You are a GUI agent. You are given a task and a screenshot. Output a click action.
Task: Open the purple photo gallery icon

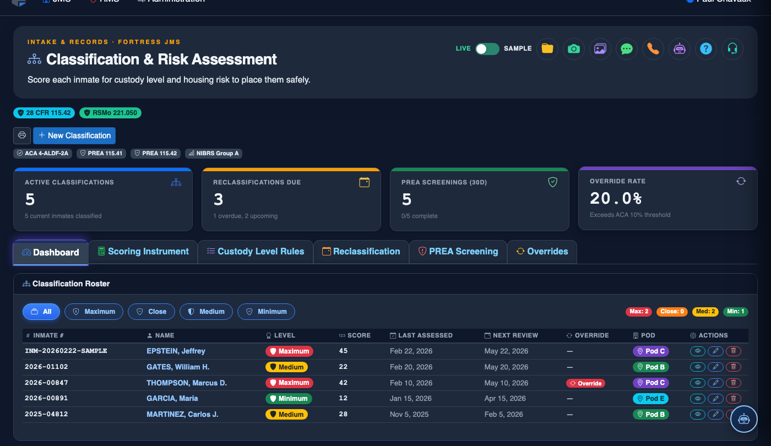click(x=600, y=48)
